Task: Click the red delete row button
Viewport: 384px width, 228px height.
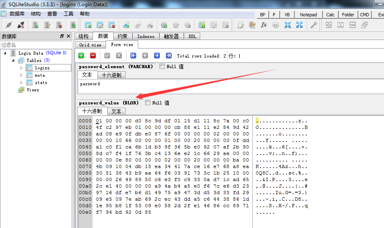Action: coord(93,56)
